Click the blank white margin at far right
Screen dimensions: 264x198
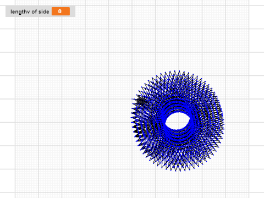point(257,99)
